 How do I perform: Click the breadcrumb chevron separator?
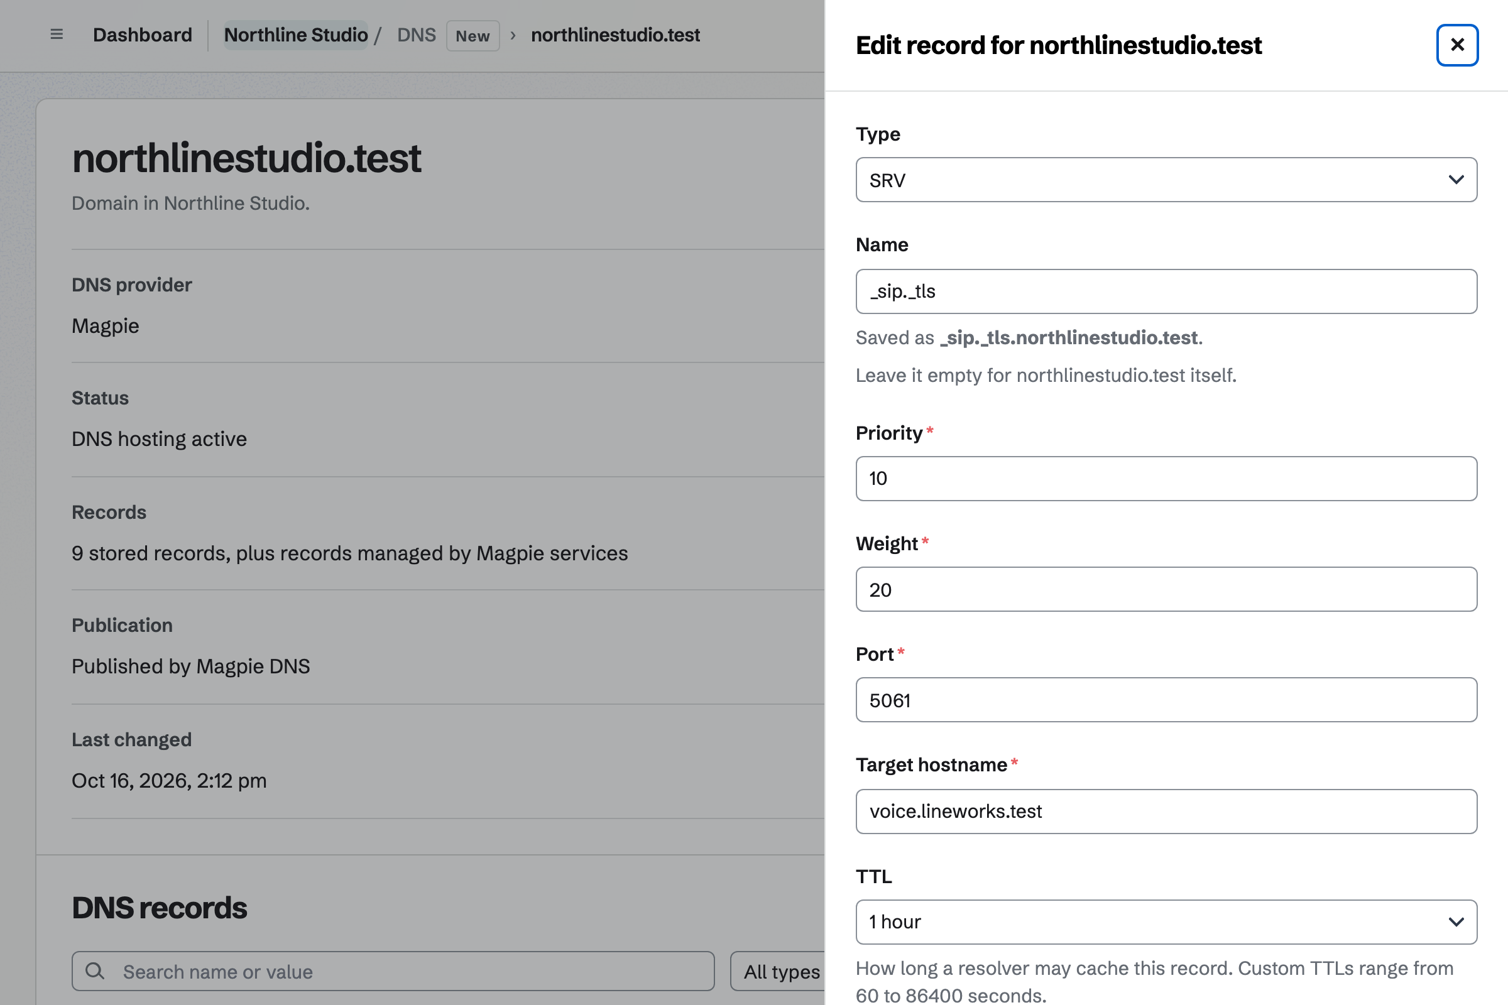(513, 35)
